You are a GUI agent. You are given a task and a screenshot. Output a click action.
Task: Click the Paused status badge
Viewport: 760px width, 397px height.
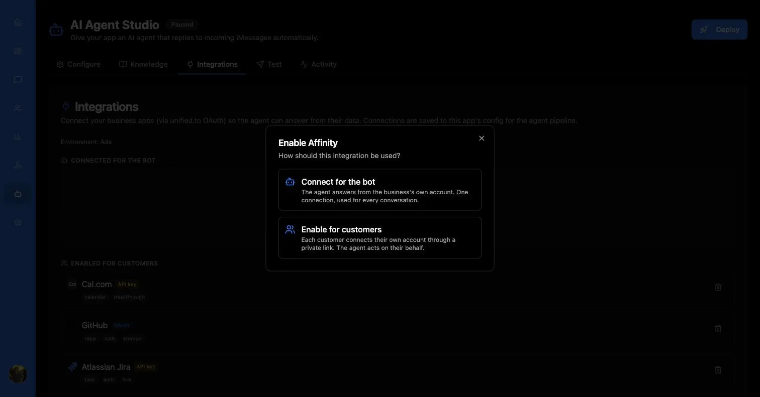pos(182,24)
